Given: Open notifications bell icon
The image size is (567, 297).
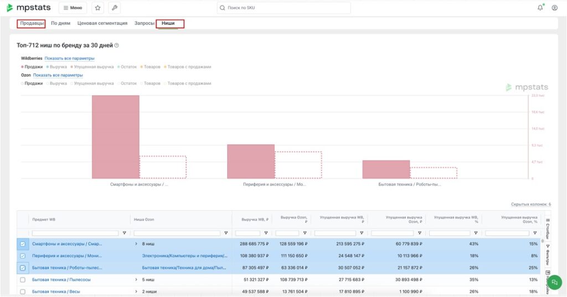Looking at the screenshot, I should pos(540,8).
